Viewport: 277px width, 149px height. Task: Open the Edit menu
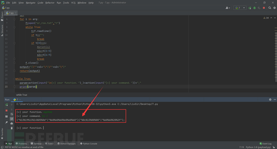pos(14,3)
